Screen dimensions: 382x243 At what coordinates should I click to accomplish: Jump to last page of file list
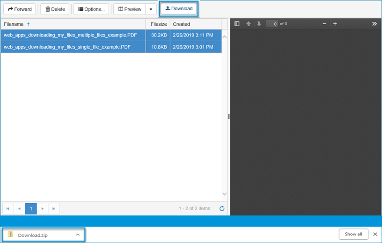click(54, 208)
